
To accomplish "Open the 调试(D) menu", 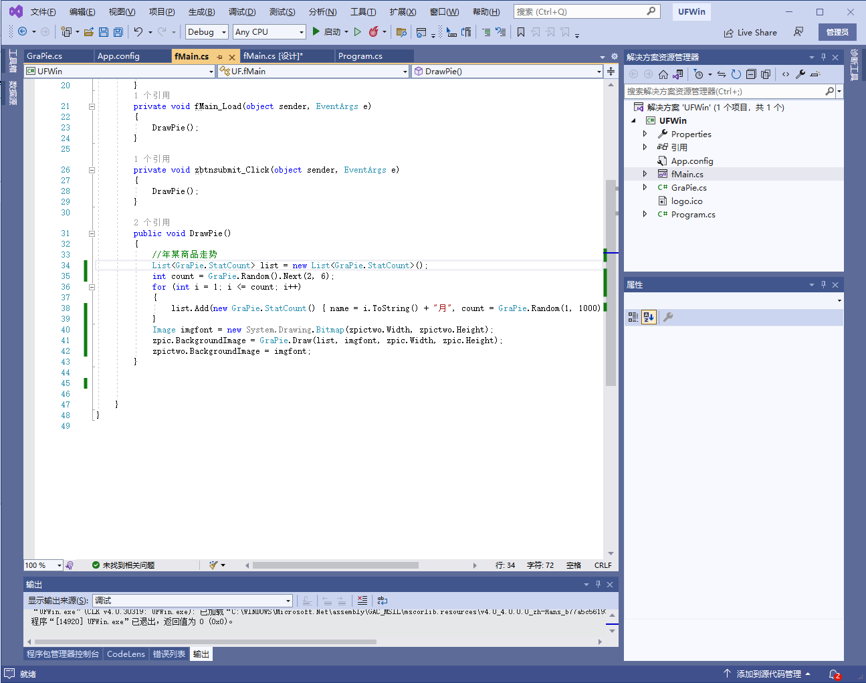I will (x=242, y=12).
